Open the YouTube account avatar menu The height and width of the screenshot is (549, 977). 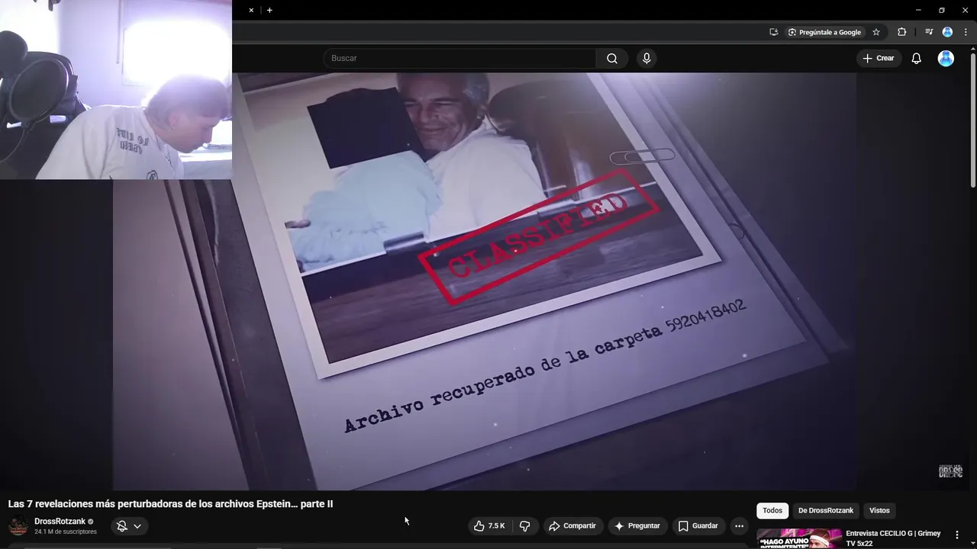click(946, 59)
